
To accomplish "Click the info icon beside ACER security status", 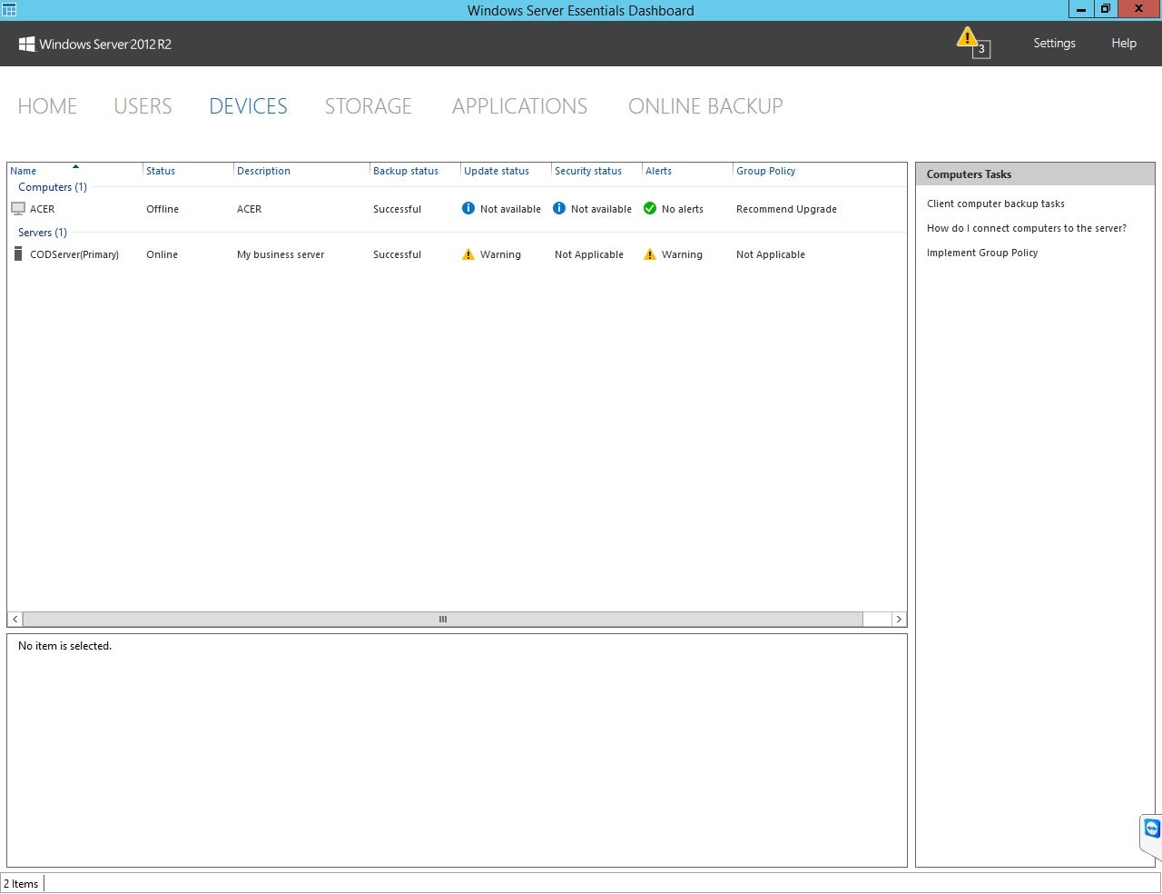I will click(x=559, y=208).
